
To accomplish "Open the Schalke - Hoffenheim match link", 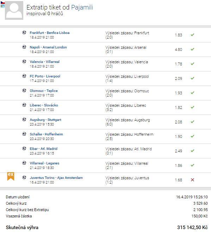I will (46, 134).
